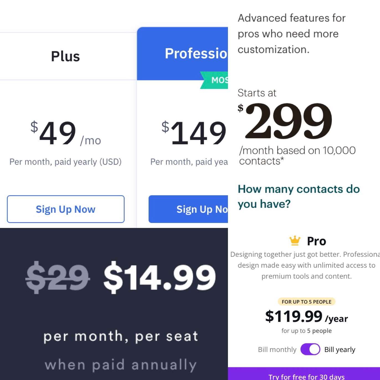Click the Sign Up Now button under Plus
Viewport: 380px width, 380px height.
click(x=66, y=209)
